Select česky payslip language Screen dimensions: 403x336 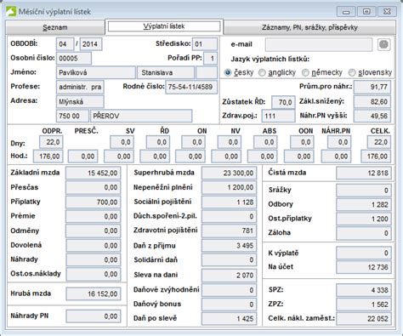pyautogui.click(x=228, y=72)
